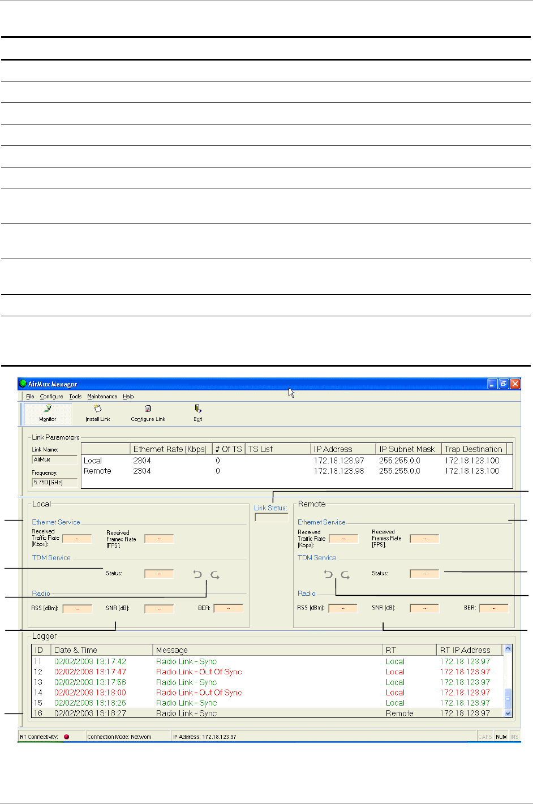The width and height of the screenshot is (533, 804).
Task: Select logger entry with ID 13
Action: (268, 682)
